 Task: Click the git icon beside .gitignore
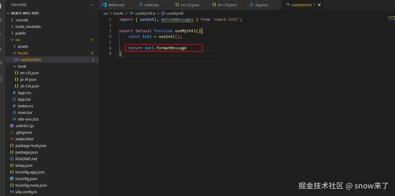[x=12, y=132]
